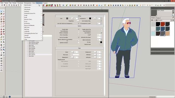Click the Material result button
This screenshot has width=175, height=98.
[101, 44]
